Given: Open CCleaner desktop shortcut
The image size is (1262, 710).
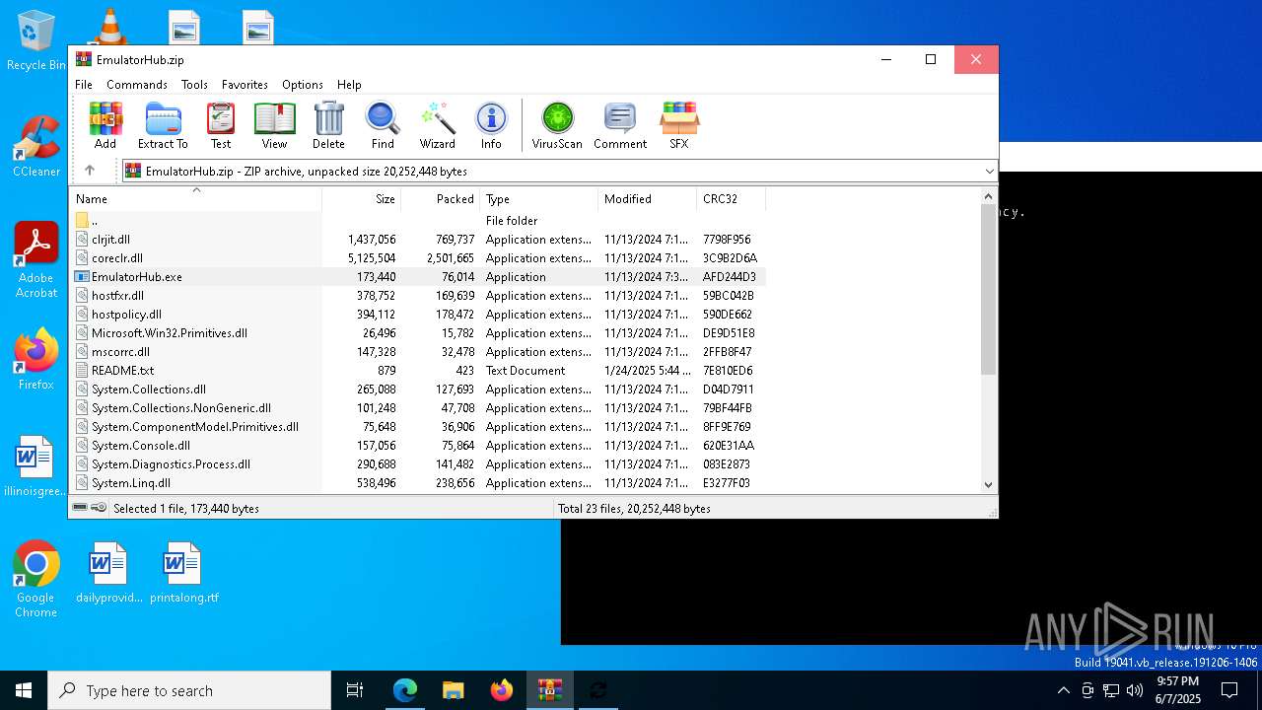Looking at the screenshot, I should (36, 147).
